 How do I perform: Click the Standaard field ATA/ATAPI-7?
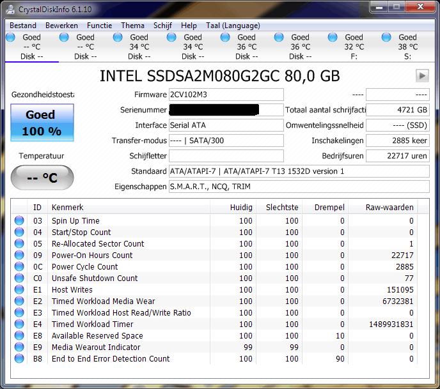click(x=299, y=171)
